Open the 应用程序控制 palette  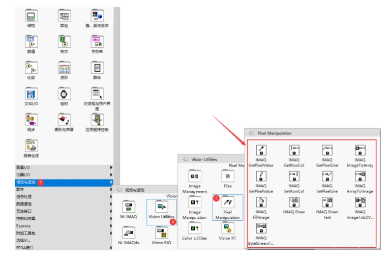tap(97, 120)
